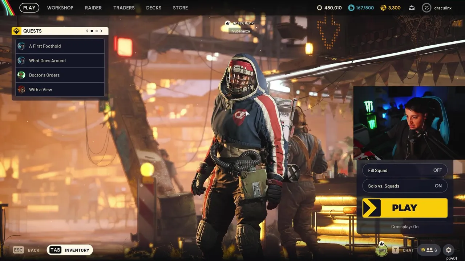Click the In Speranza status label
This screenshot has width=465, height=261.
[240, 31]
